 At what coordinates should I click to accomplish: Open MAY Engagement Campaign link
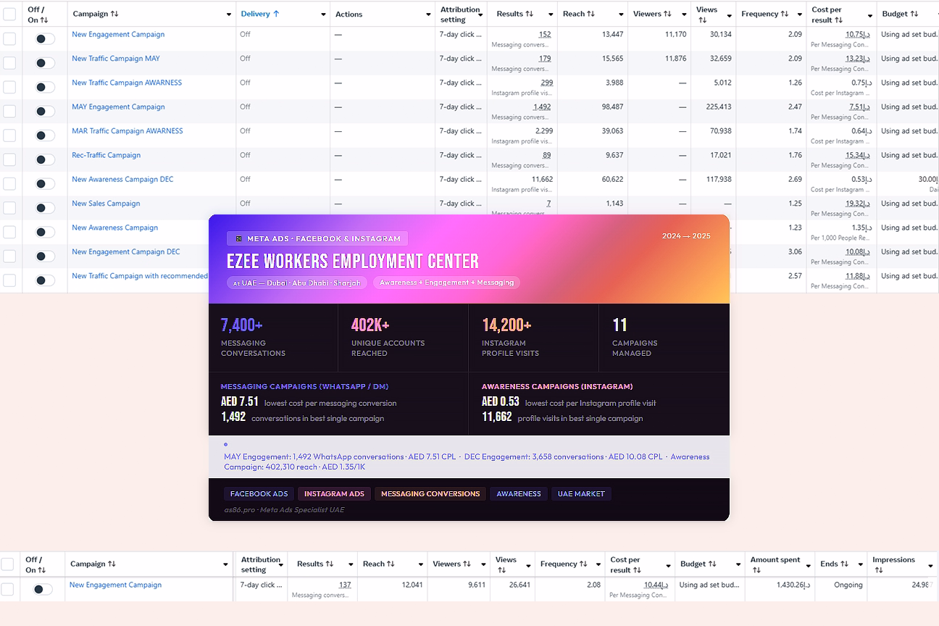tap(118, 107)
